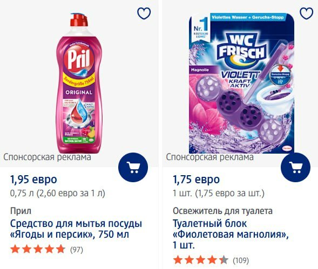Click the 1,95 евро price
Viewport: 318px width, 269px height.
coord(33,180)
